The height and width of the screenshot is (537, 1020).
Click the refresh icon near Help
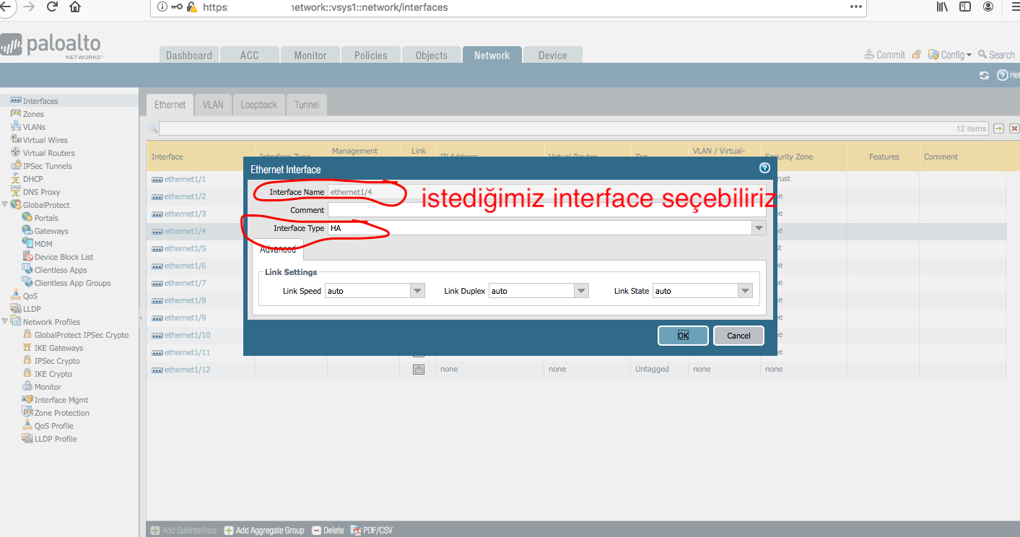pos(983,76)
